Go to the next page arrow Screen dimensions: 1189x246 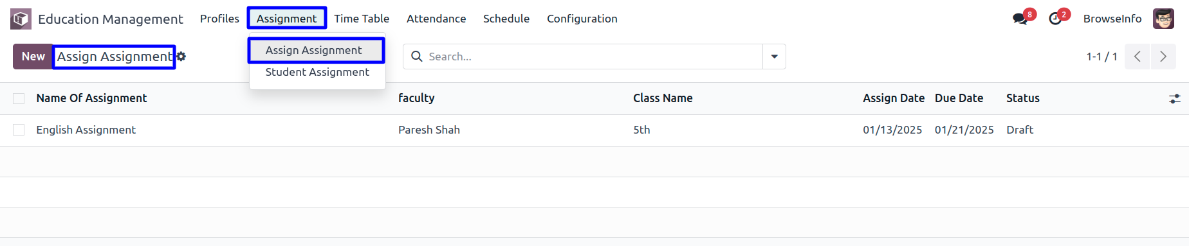click(1163, 57)
